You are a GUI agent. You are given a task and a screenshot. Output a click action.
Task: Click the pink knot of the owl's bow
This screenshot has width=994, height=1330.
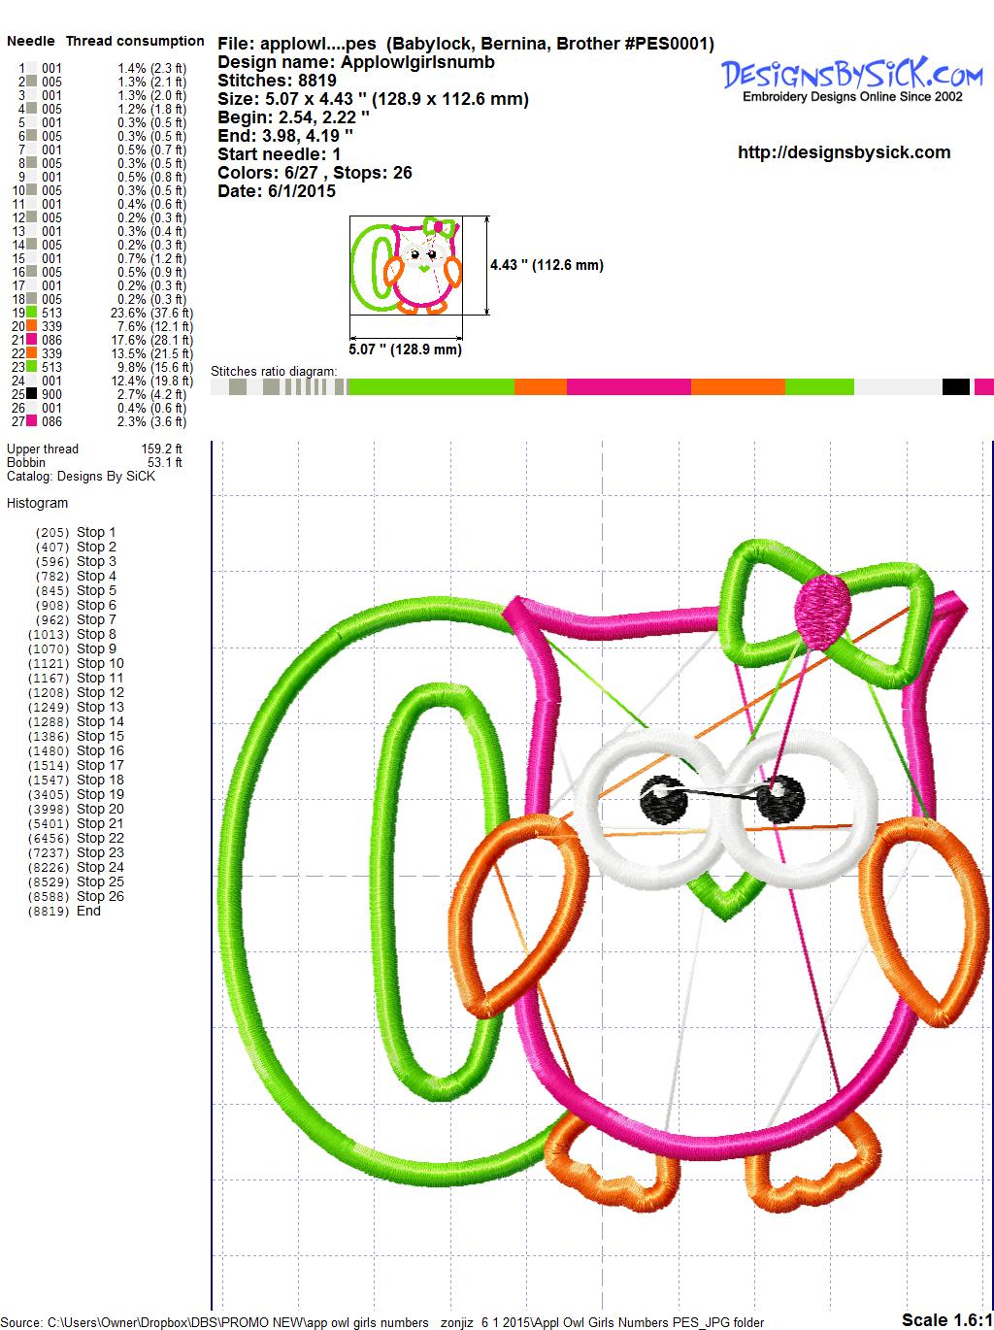820,608
